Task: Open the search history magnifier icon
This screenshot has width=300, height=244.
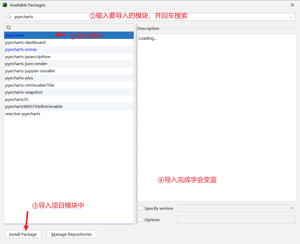Action: click(x=9, y=17)
